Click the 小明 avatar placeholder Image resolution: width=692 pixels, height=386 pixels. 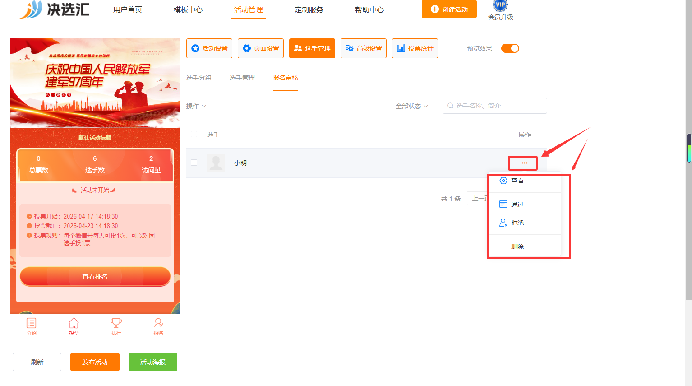[216, 163]
